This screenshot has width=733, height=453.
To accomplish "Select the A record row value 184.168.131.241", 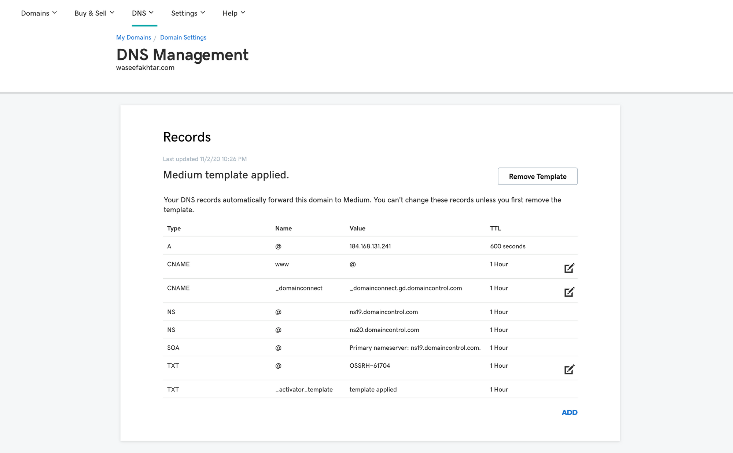I will (370, 246).
